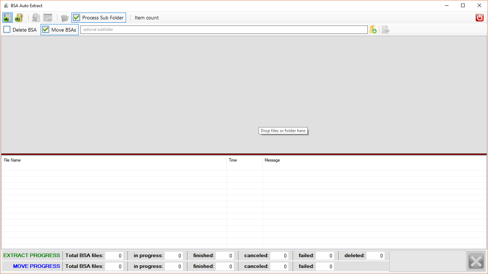Click the large grey X cancel button

[x=476, y=261]
